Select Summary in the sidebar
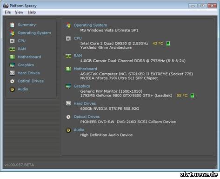Screen dimensions: 220x179 [x=27, y=25]
